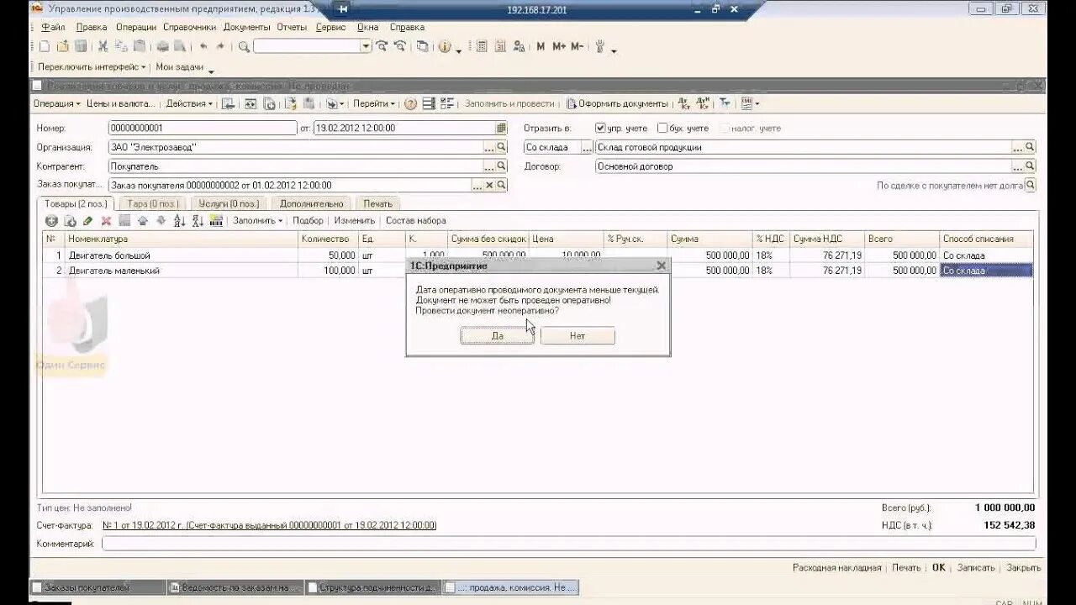Viewport: 1076px width, 605px height.
Task: Open the Перейти dropdown menu
Action: [374, 104]
